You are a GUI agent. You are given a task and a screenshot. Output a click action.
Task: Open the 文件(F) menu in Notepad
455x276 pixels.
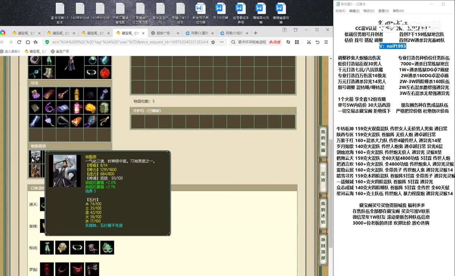340,11
